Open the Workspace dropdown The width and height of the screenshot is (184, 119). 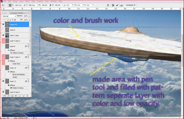(131, 5)
